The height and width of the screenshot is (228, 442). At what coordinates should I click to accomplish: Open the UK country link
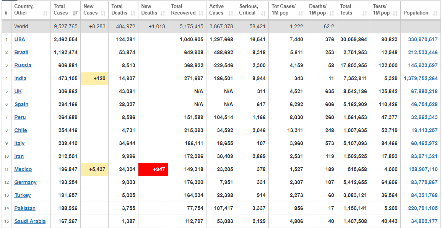tap(18, 91)
